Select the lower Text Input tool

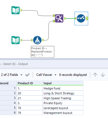16,40
